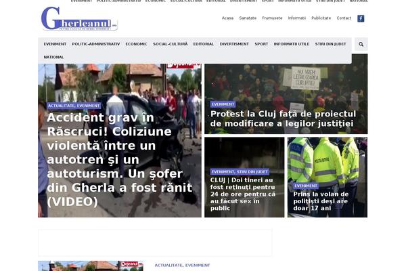Click ACTUALITATE, EVENIMENT tag on accident story
406x271 pixels.
(x=74, y=106)
